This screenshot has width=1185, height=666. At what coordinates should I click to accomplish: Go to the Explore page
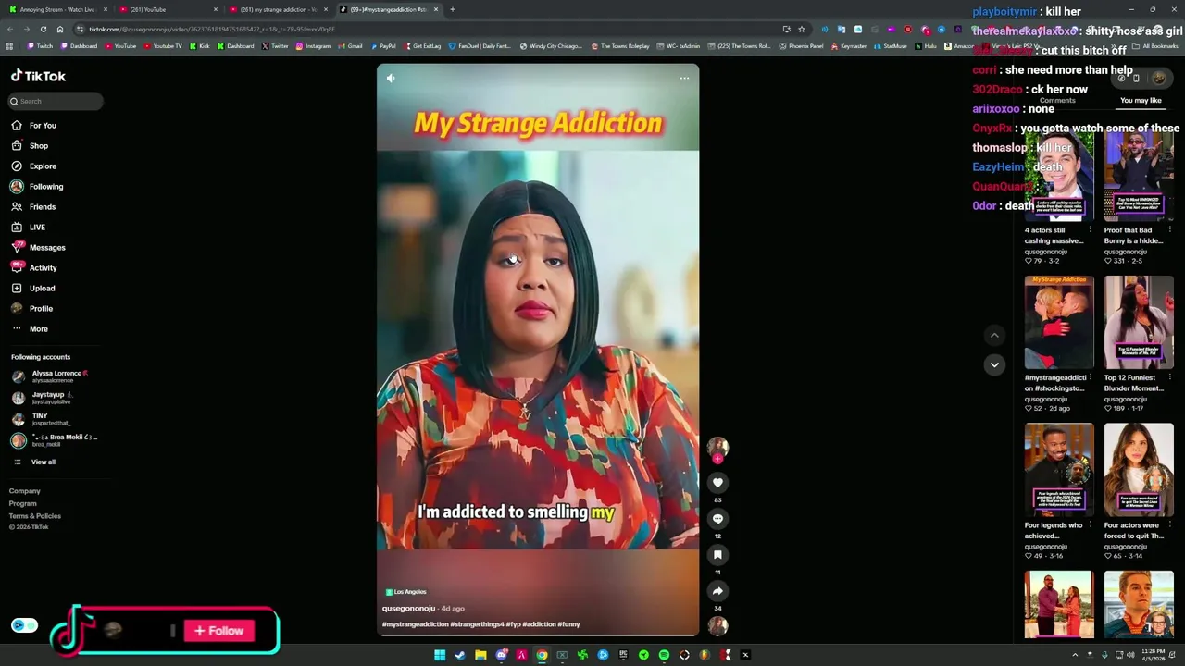tap(34, 166)
